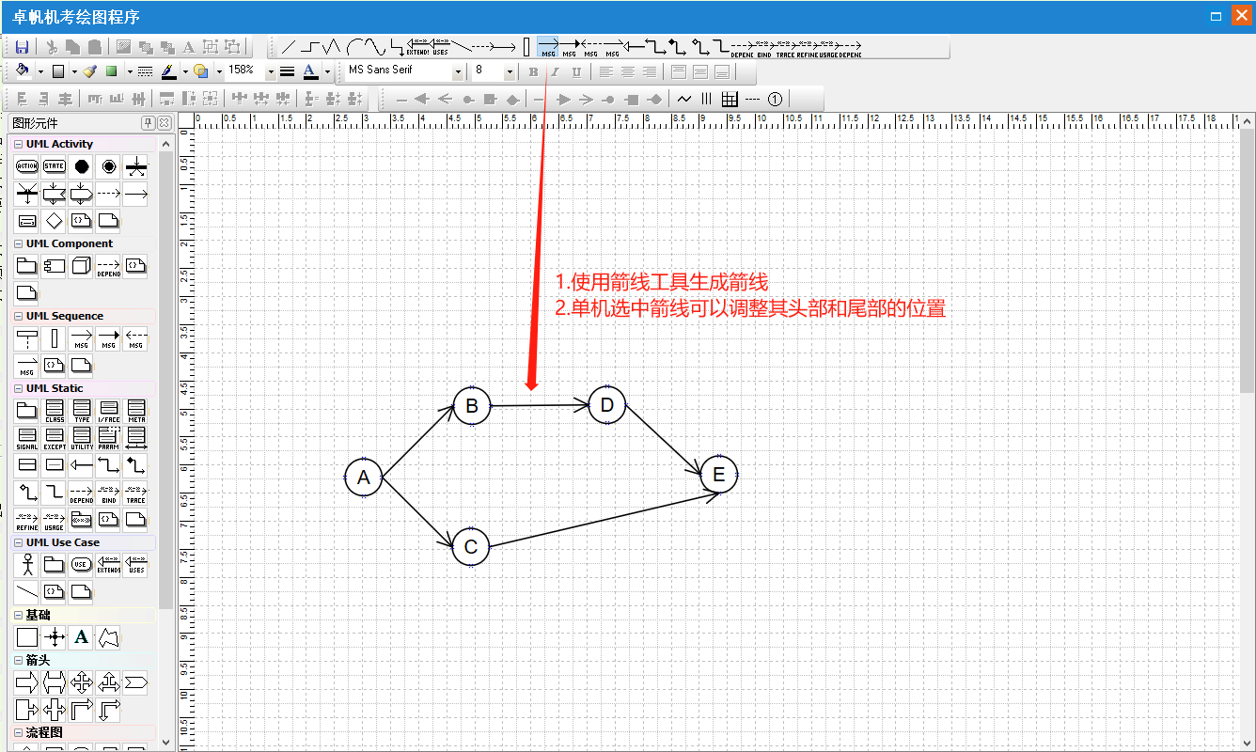The width and height of the screenshot is (1256, 752).
Task: Collapse the UML Use Case group
Action: pos(18,542)
